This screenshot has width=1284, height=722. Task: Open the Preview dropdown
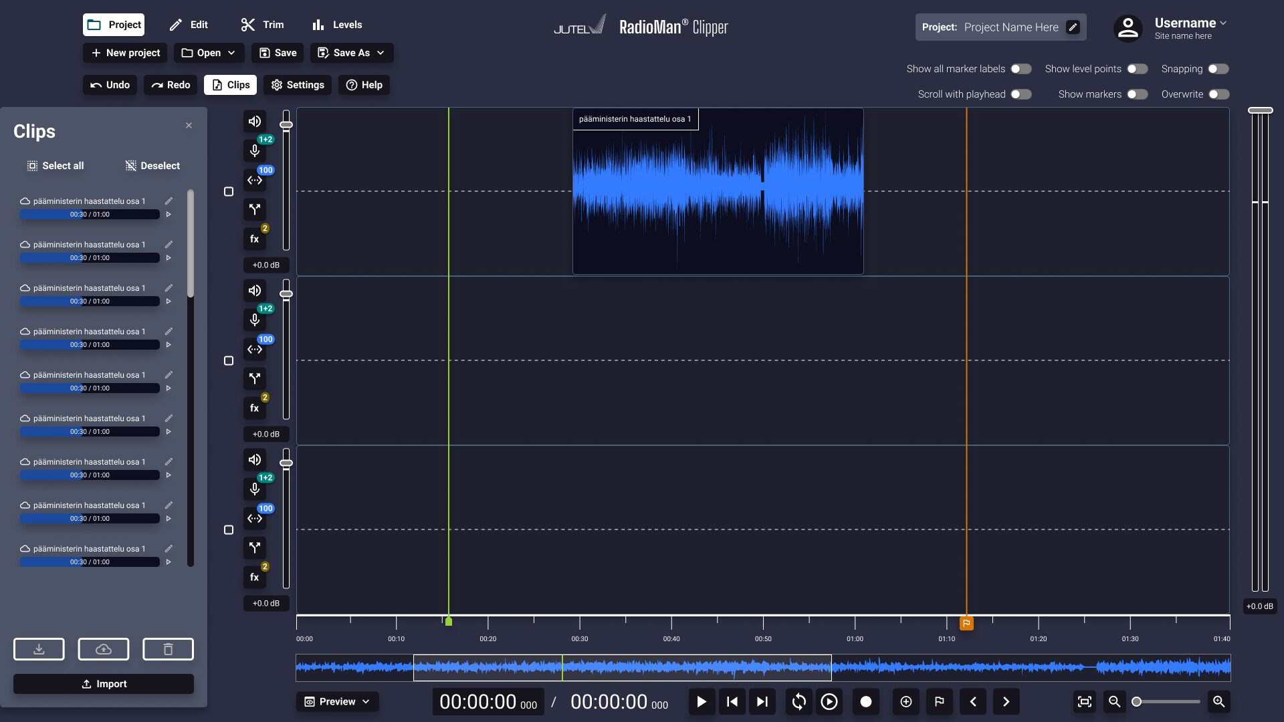337,701
